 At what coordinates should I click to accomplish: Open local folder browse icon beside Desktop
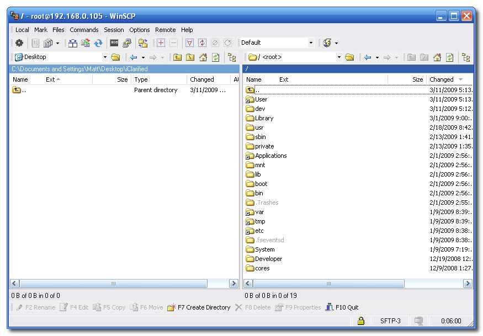[115, 57]
